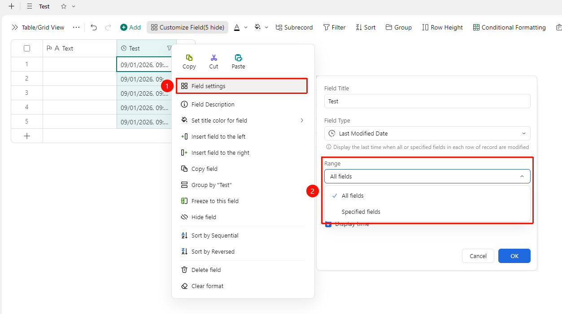This screenshot has height=314, width=562.
Task: Click the Field Title input containing Test
Action: (x=427, y=101)
